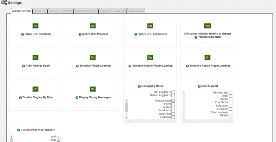276x142 pixels.
Task: Check Editor in Debugging Roles
Action: (173, 104)
